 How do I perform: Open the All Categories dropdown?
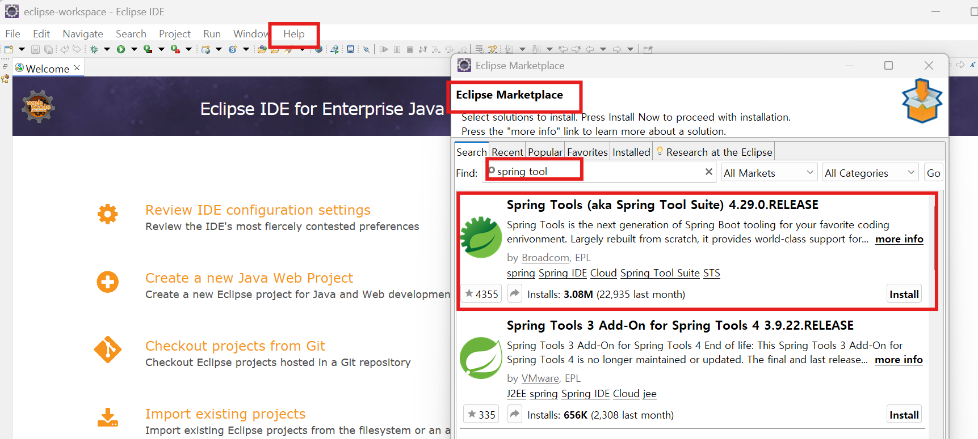(x=870, y=173)
